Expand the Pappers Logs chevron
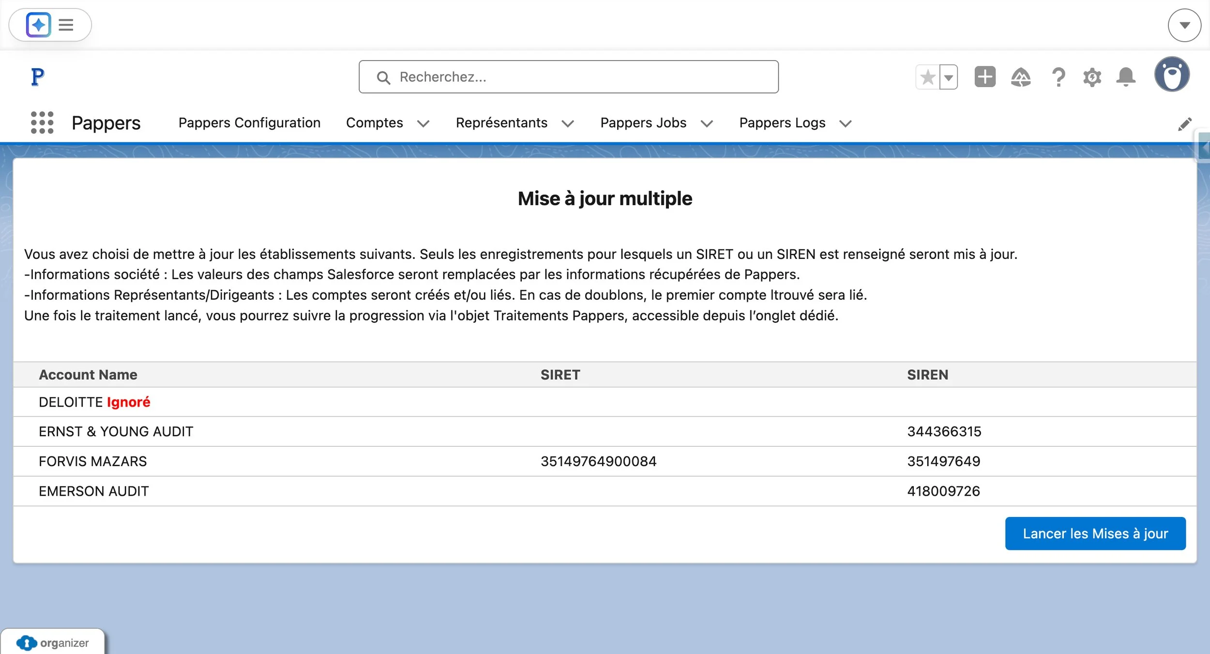 coord(845,124)
